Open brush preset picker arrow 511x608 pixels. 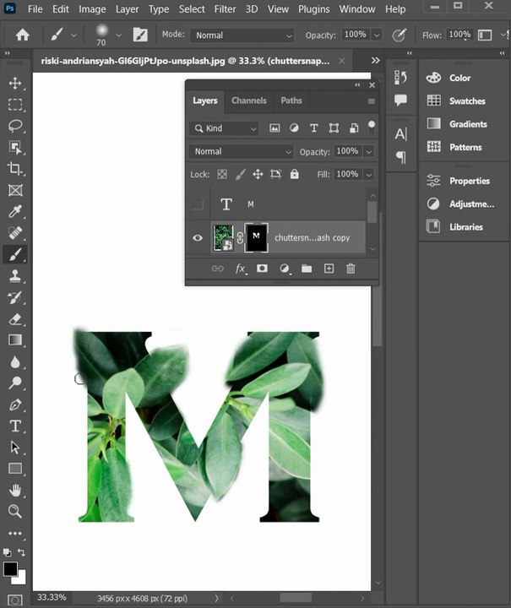click(x=118, y=35)
